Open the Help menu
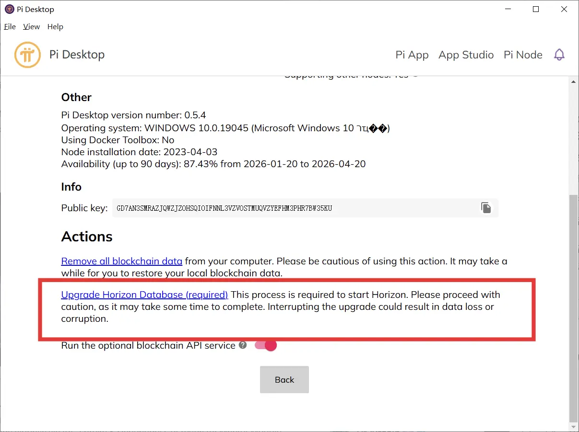The image size is (579, 432). 55,27
